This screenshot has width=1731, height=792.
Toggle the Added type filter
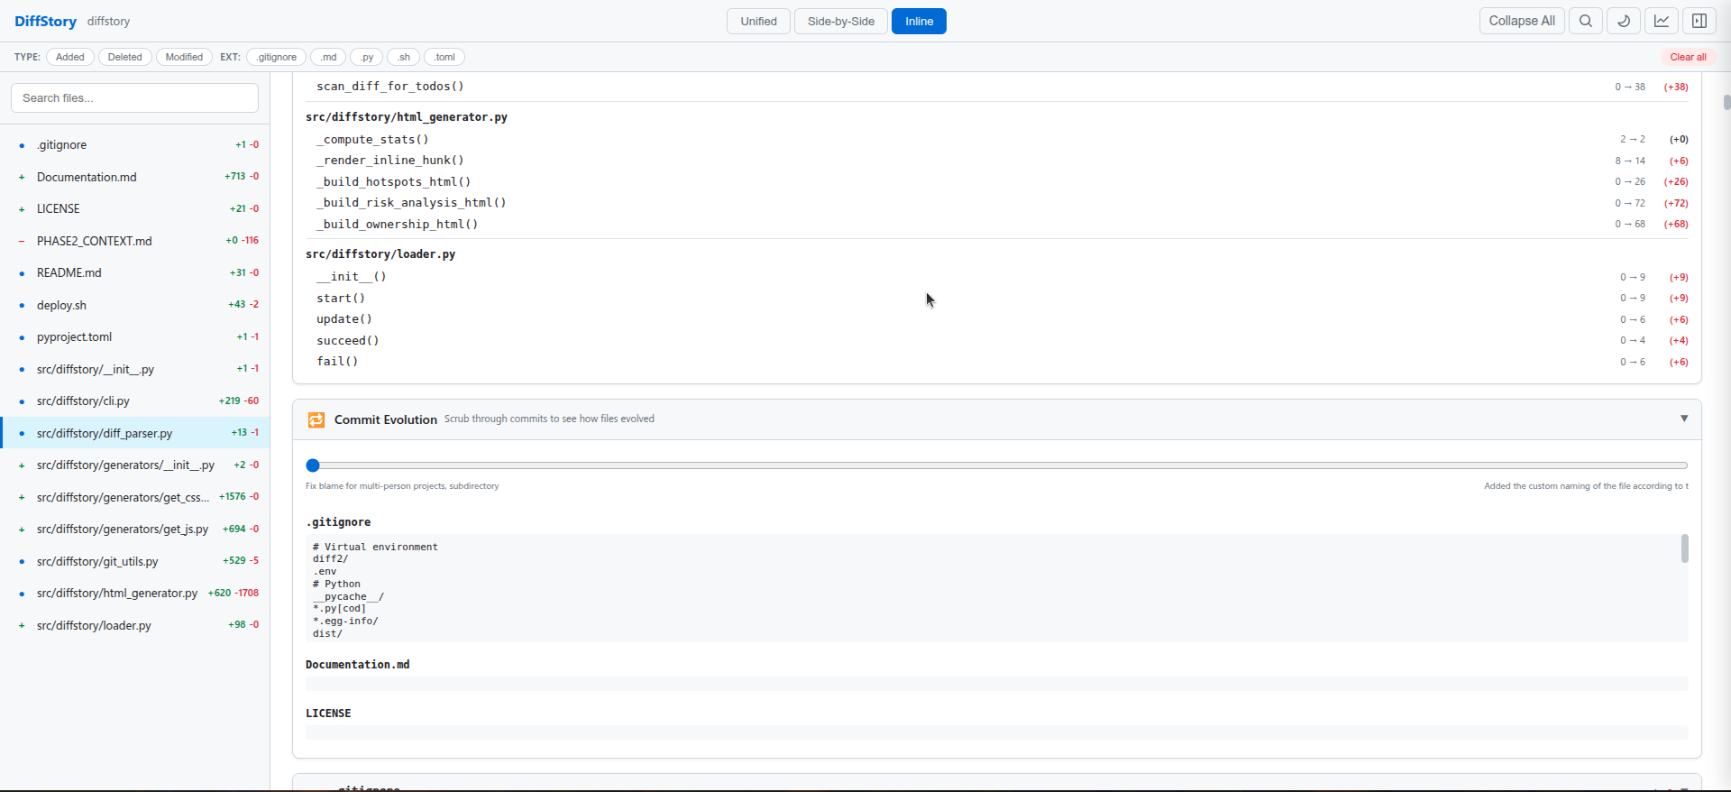pos(70,57)
